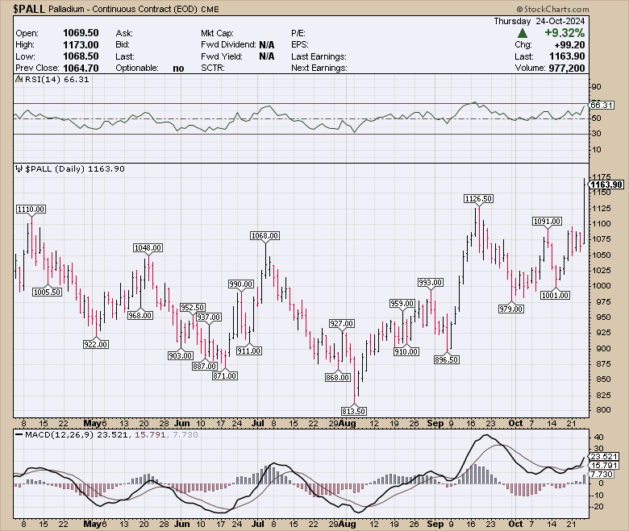Click the 922.00 trough annotation
The image size is (629, 531).
click(95, 344)
